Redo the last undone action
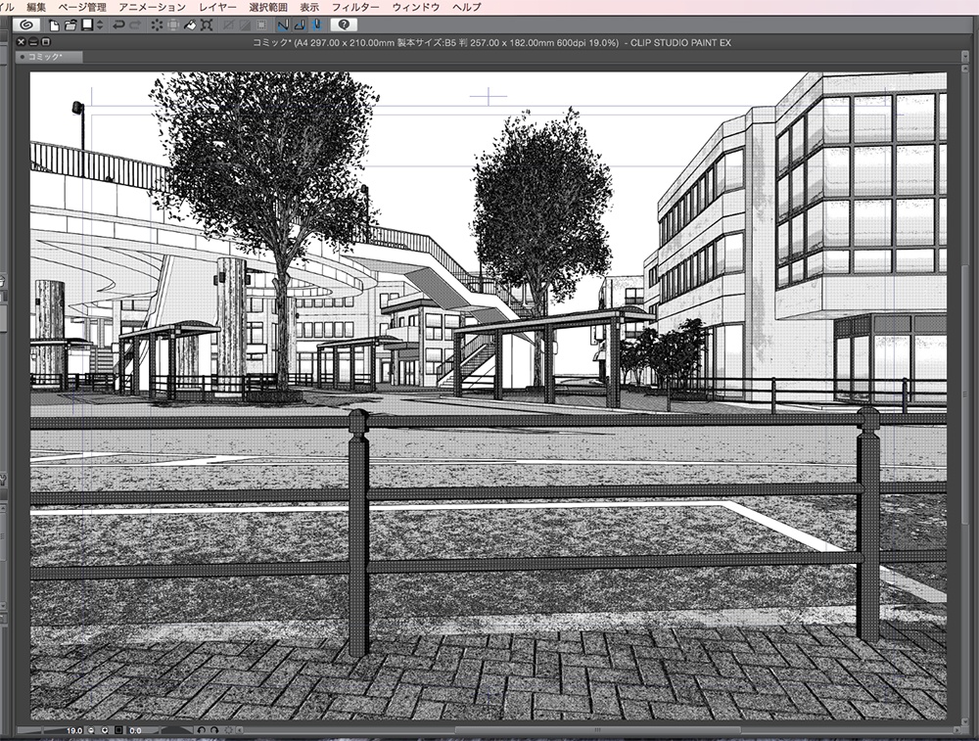 click(135, 25)
